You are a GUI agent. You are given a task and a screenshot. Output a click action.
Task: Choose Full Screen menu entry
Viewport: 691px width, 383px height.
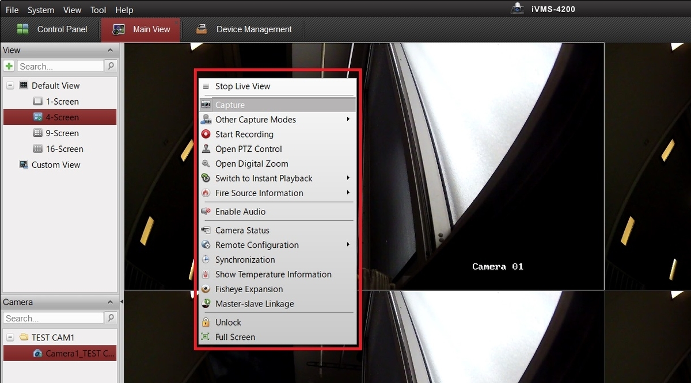tap(277, 337)
